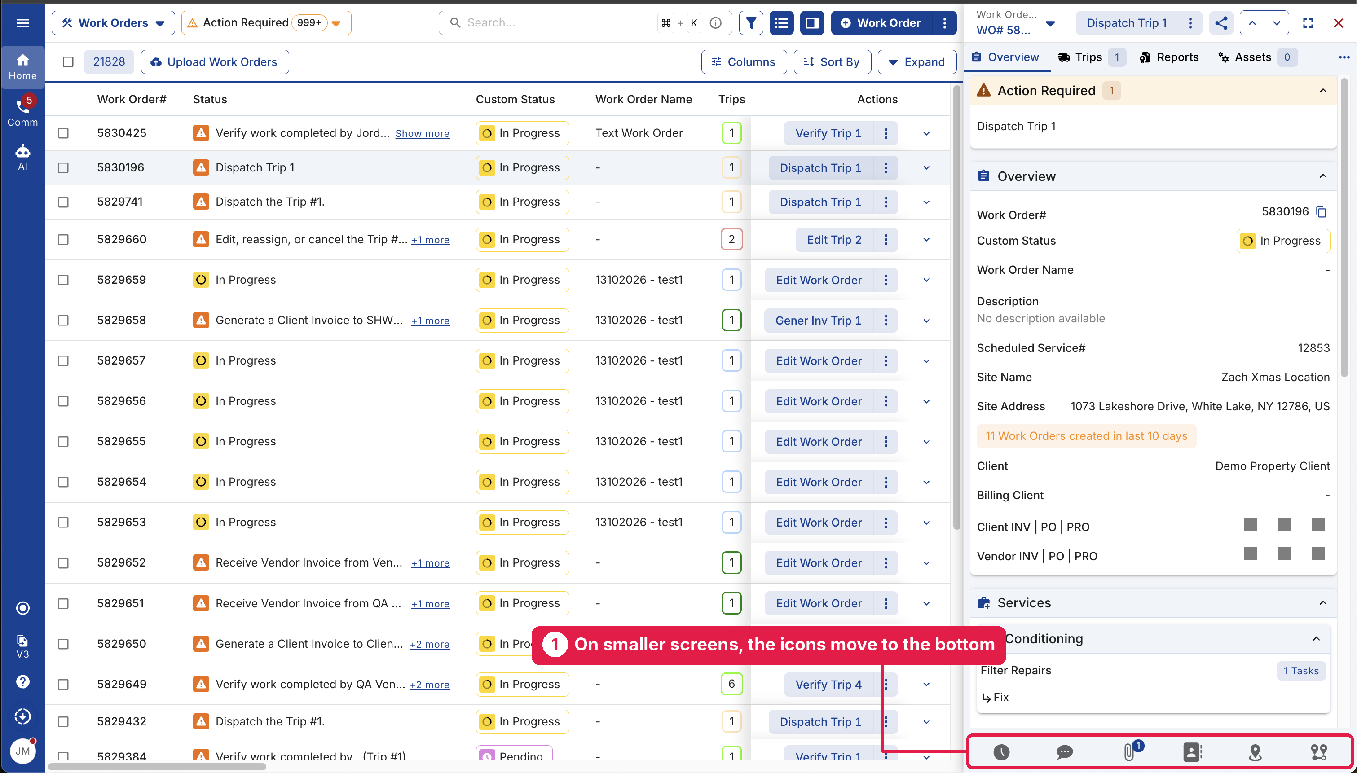Collapse the Services section
This screenshot has height=773, width=1357.
click(1322, 602)
